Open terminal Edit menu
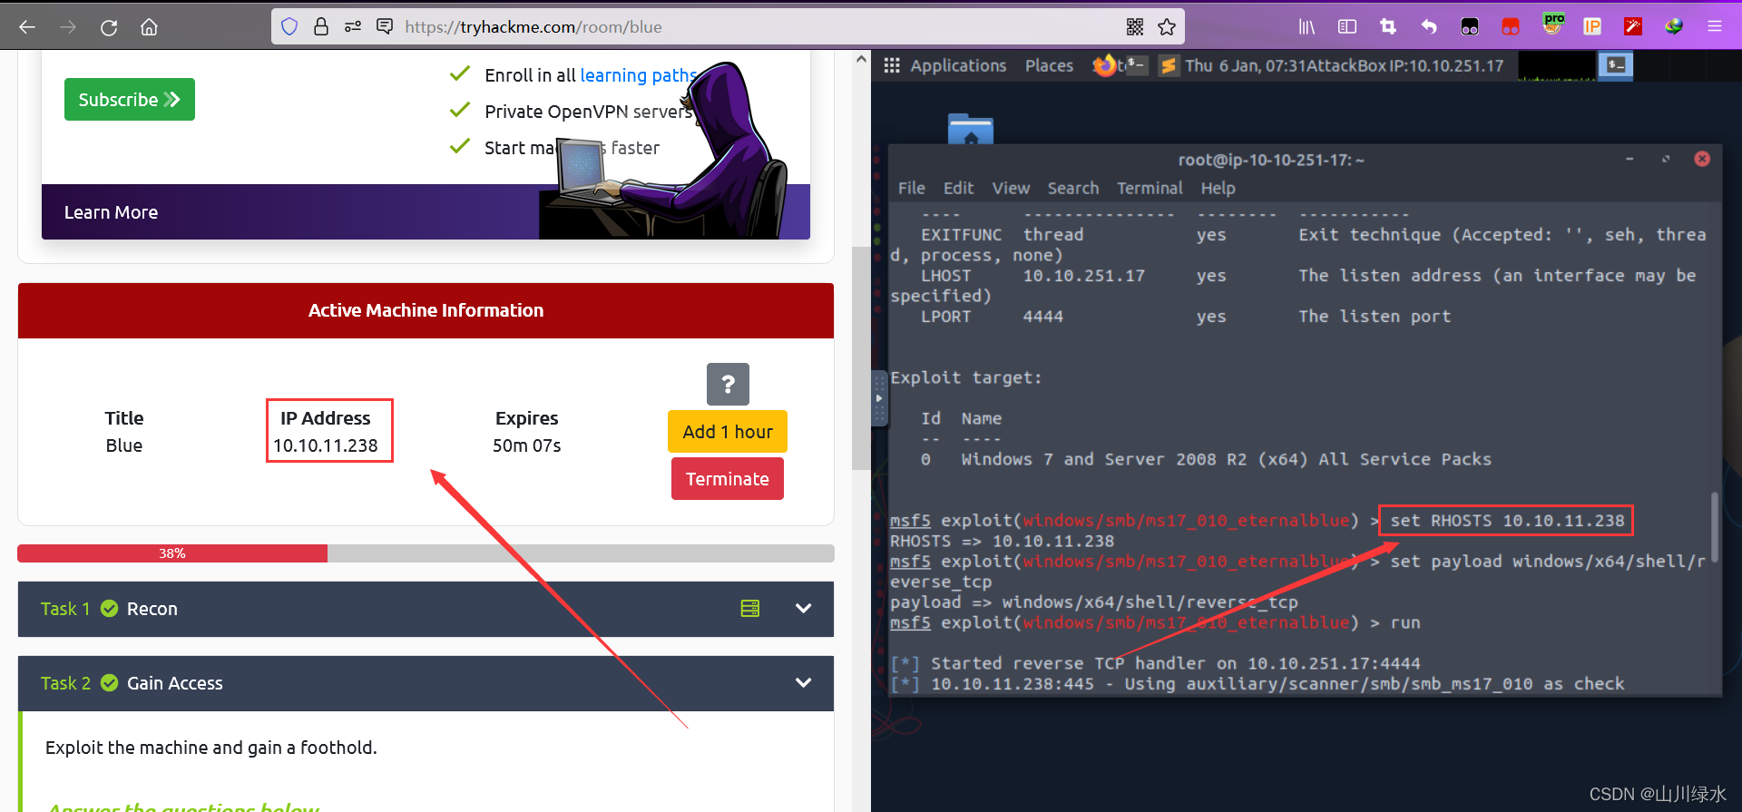This screenshot has width=1742, height=812. pyautogui.click(x=958, y=188)
